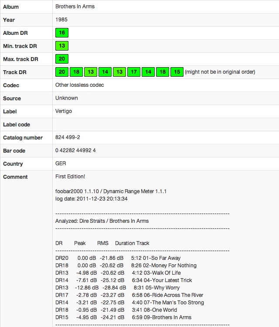
Task: Click the Source value 'Unknown'
Action: click(67, 98)
